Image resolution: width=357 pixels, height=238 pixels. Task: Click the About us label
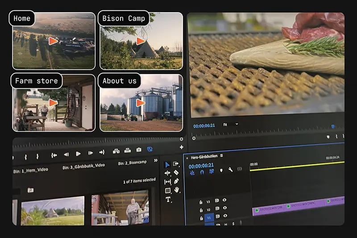coord(119,81)
